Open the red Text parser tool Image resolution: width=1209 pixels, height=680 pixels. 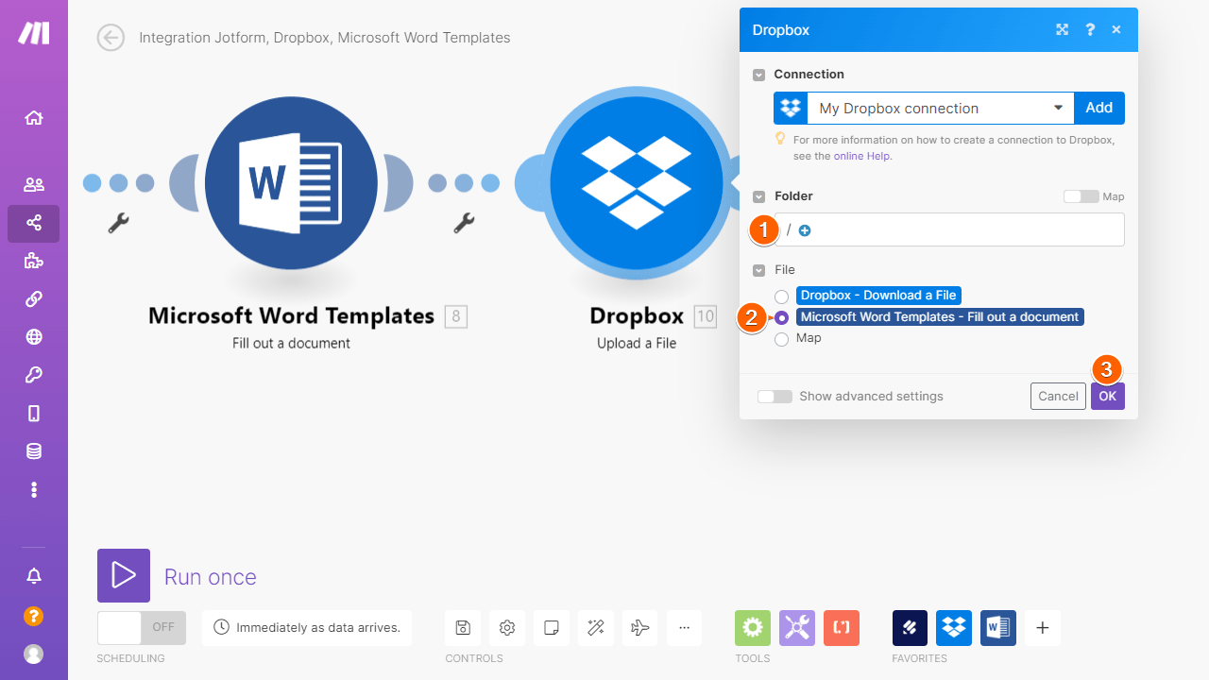click(842, 627)
